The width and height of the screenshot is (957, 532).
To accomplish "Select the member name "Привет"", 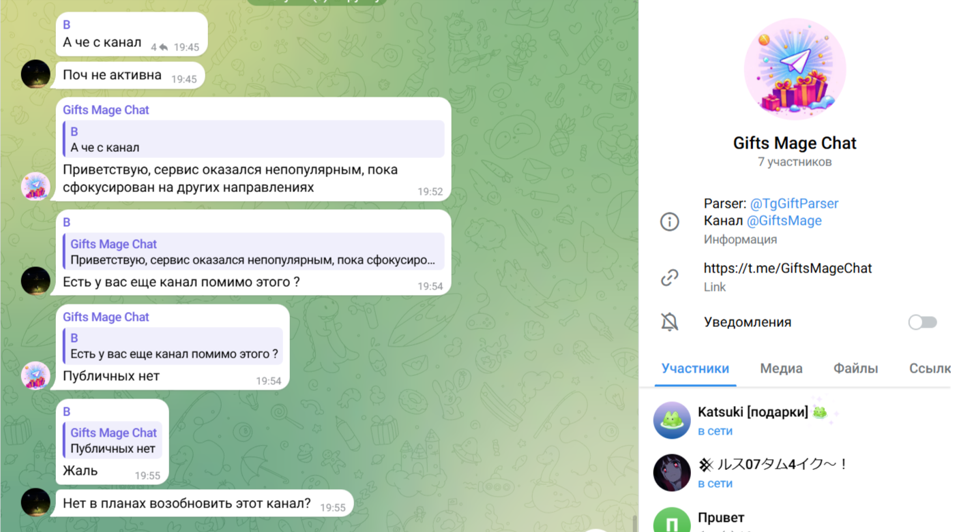I will pyautogui.click(x=721, y=518).
